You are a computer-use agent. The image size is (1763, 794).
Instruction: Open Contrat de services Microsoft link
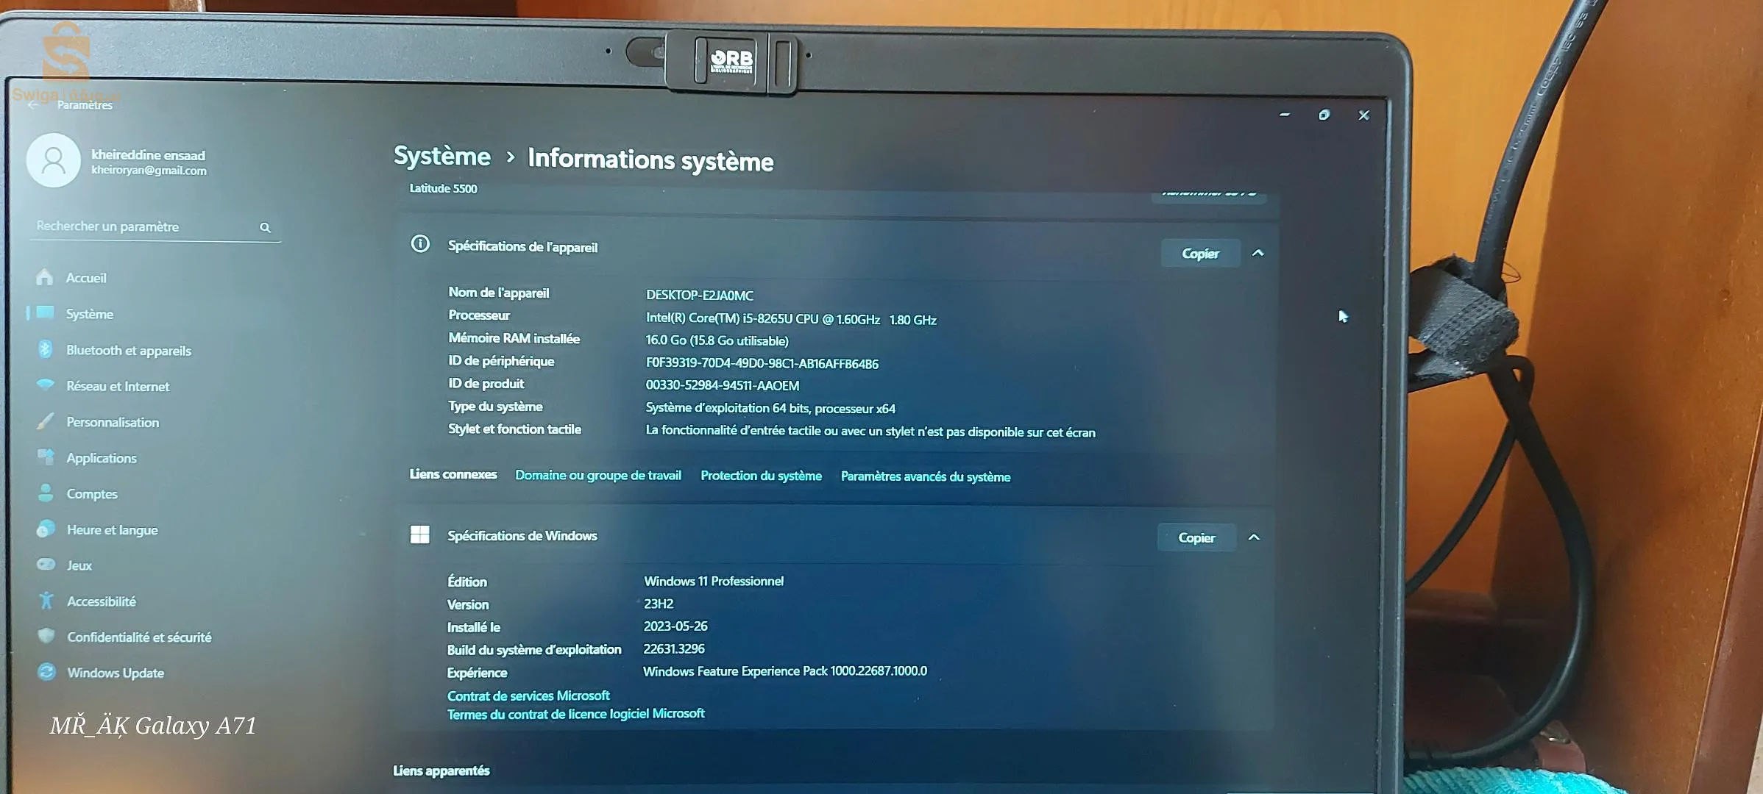(x=528, y=695)
